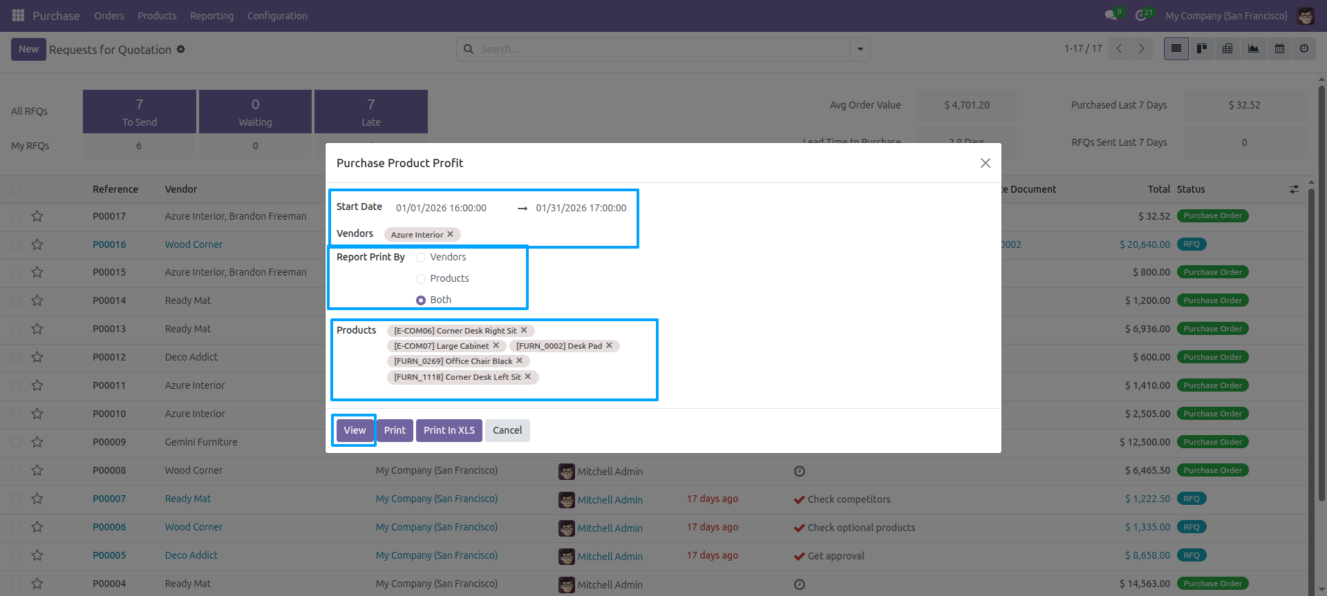Go to next page of records

pyautogui.click(x=1142, y=48)
